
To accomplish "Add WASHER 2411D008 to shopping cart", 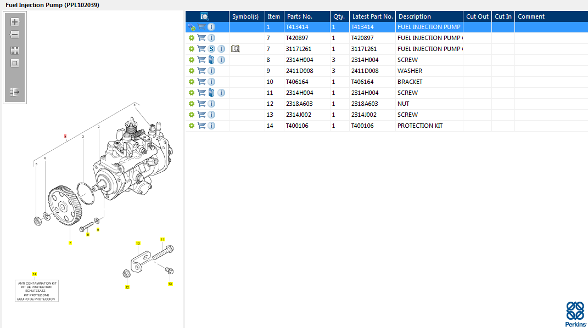I will pos(201,71).
